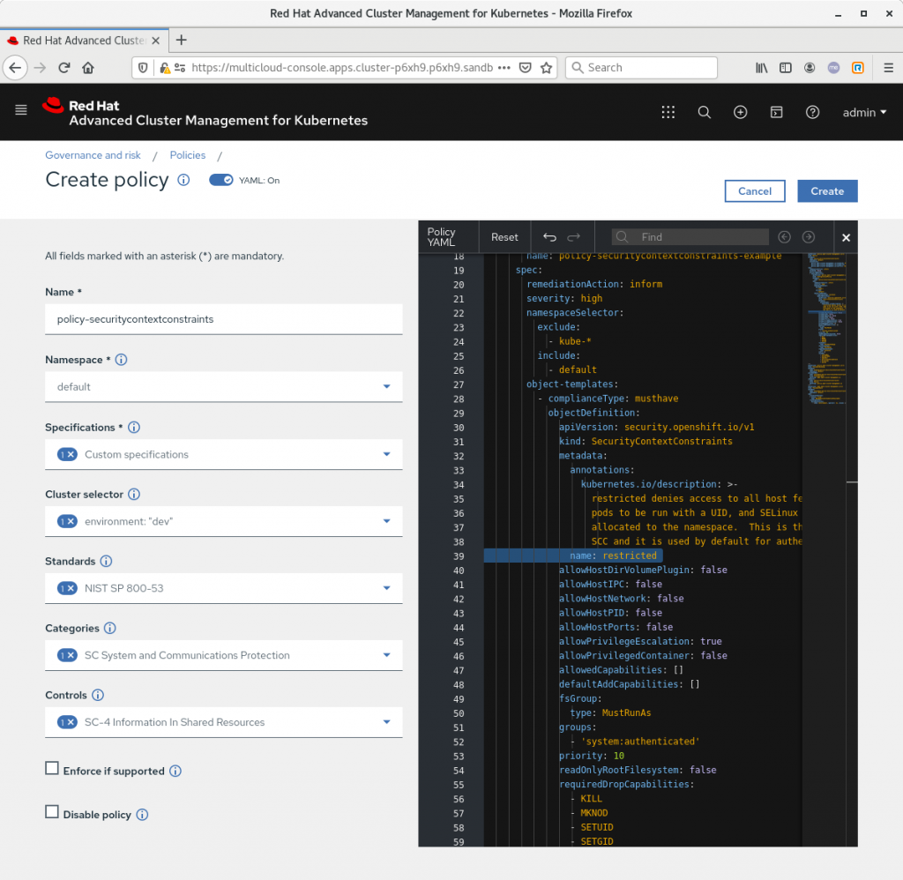Go back in Firefox
Viewport: 903px width, 880px height.
pyautogui.click(x=16, y=67)
